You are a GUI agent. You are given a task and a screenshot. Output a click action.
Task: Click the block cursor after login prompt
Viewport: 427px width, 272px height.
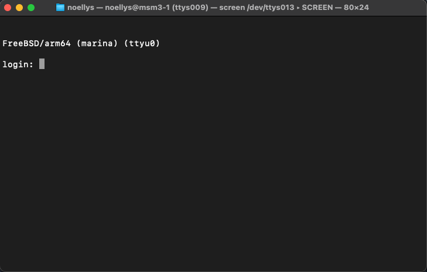click(x=42, y=64)
